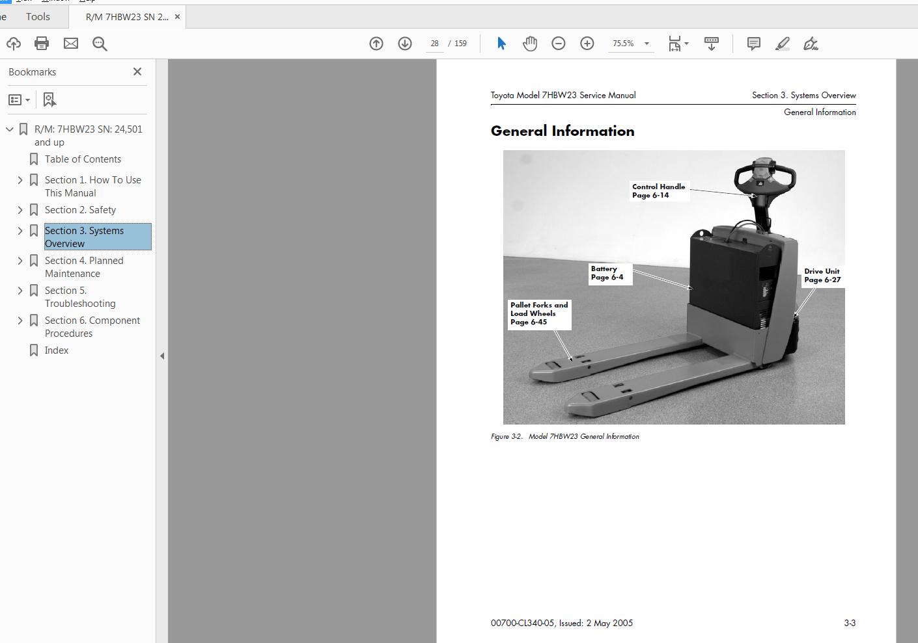Viewport: 918px width, 643px height.
Task: Click the pallet truck figure image
Action: (674, 287)
